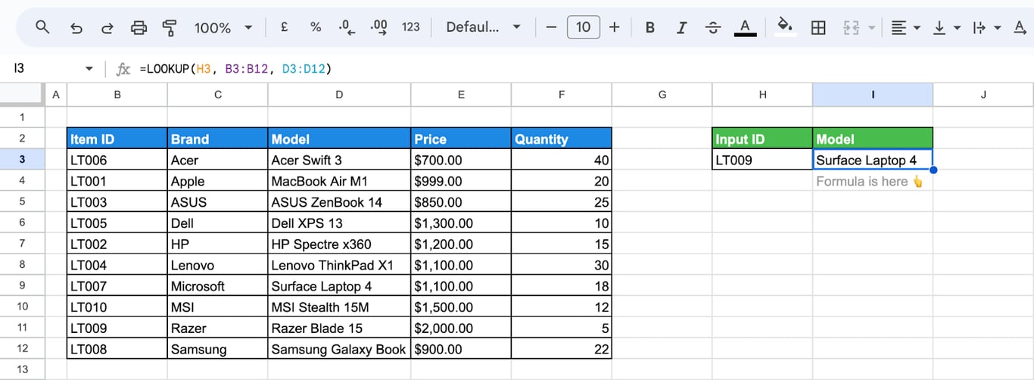Open the borders tool
Image resolution: width=1034 pixels, height=380 pixels.
tap(818, 27)
